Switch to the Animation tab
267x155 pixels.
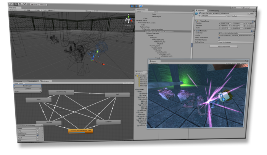32,81
